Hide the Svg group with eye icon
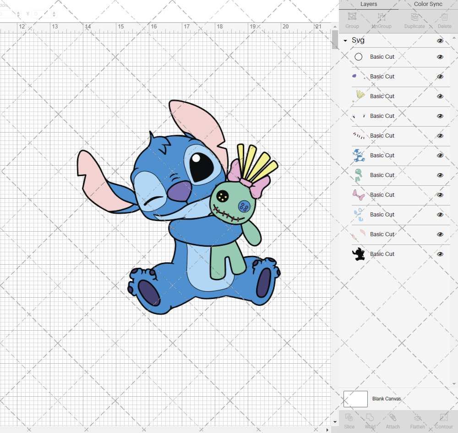The height and width of the screenshot is (433, 458). click(x=440, y=41)
